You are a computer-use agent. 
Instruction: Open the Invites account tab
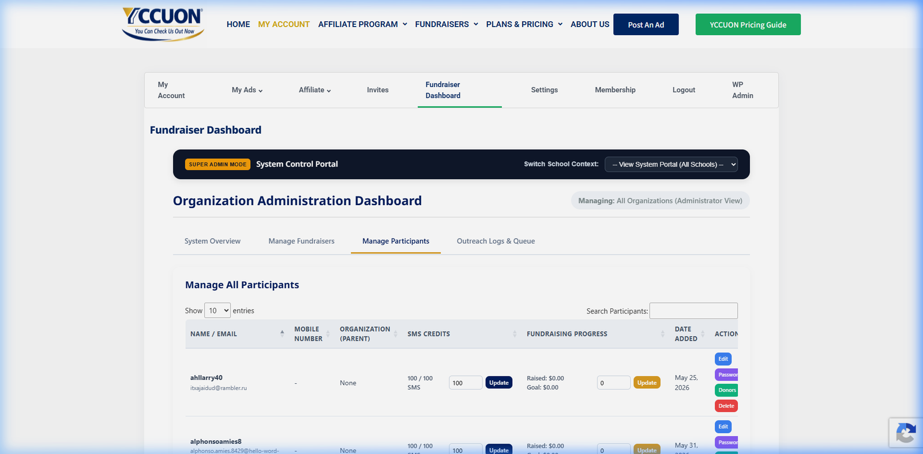(x=378, y=90)
